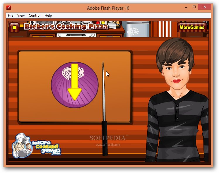Visit the micro cooking games.com logo
The width and height of the screenshot is (219, 173).
click(37, 146)
